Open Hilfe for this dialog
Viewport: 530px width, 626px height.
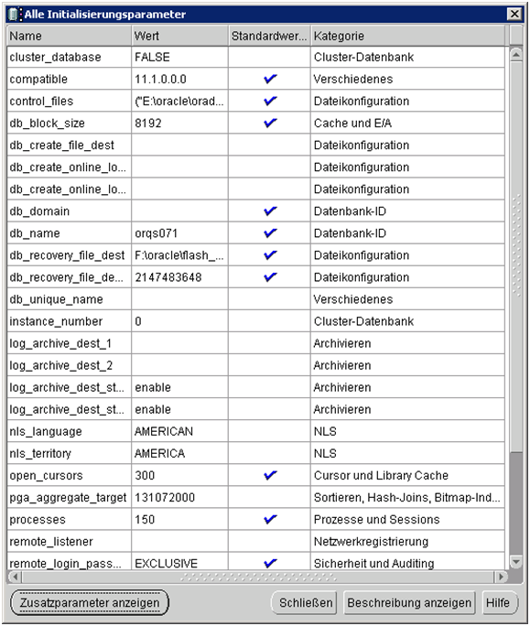(498, 602)
